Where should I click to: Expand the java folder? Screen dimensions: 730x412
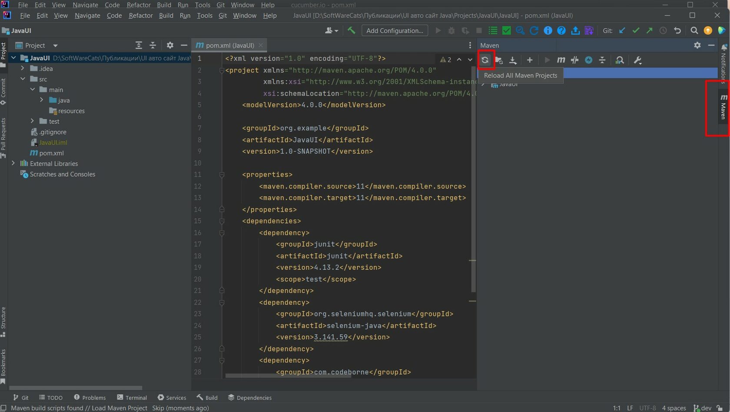point(42,100)
